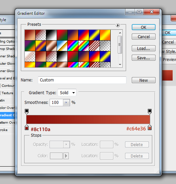The image size is (176, 184).
Task: Select highlighted Gradient Overlay style entry
Action: click(7, 115)
